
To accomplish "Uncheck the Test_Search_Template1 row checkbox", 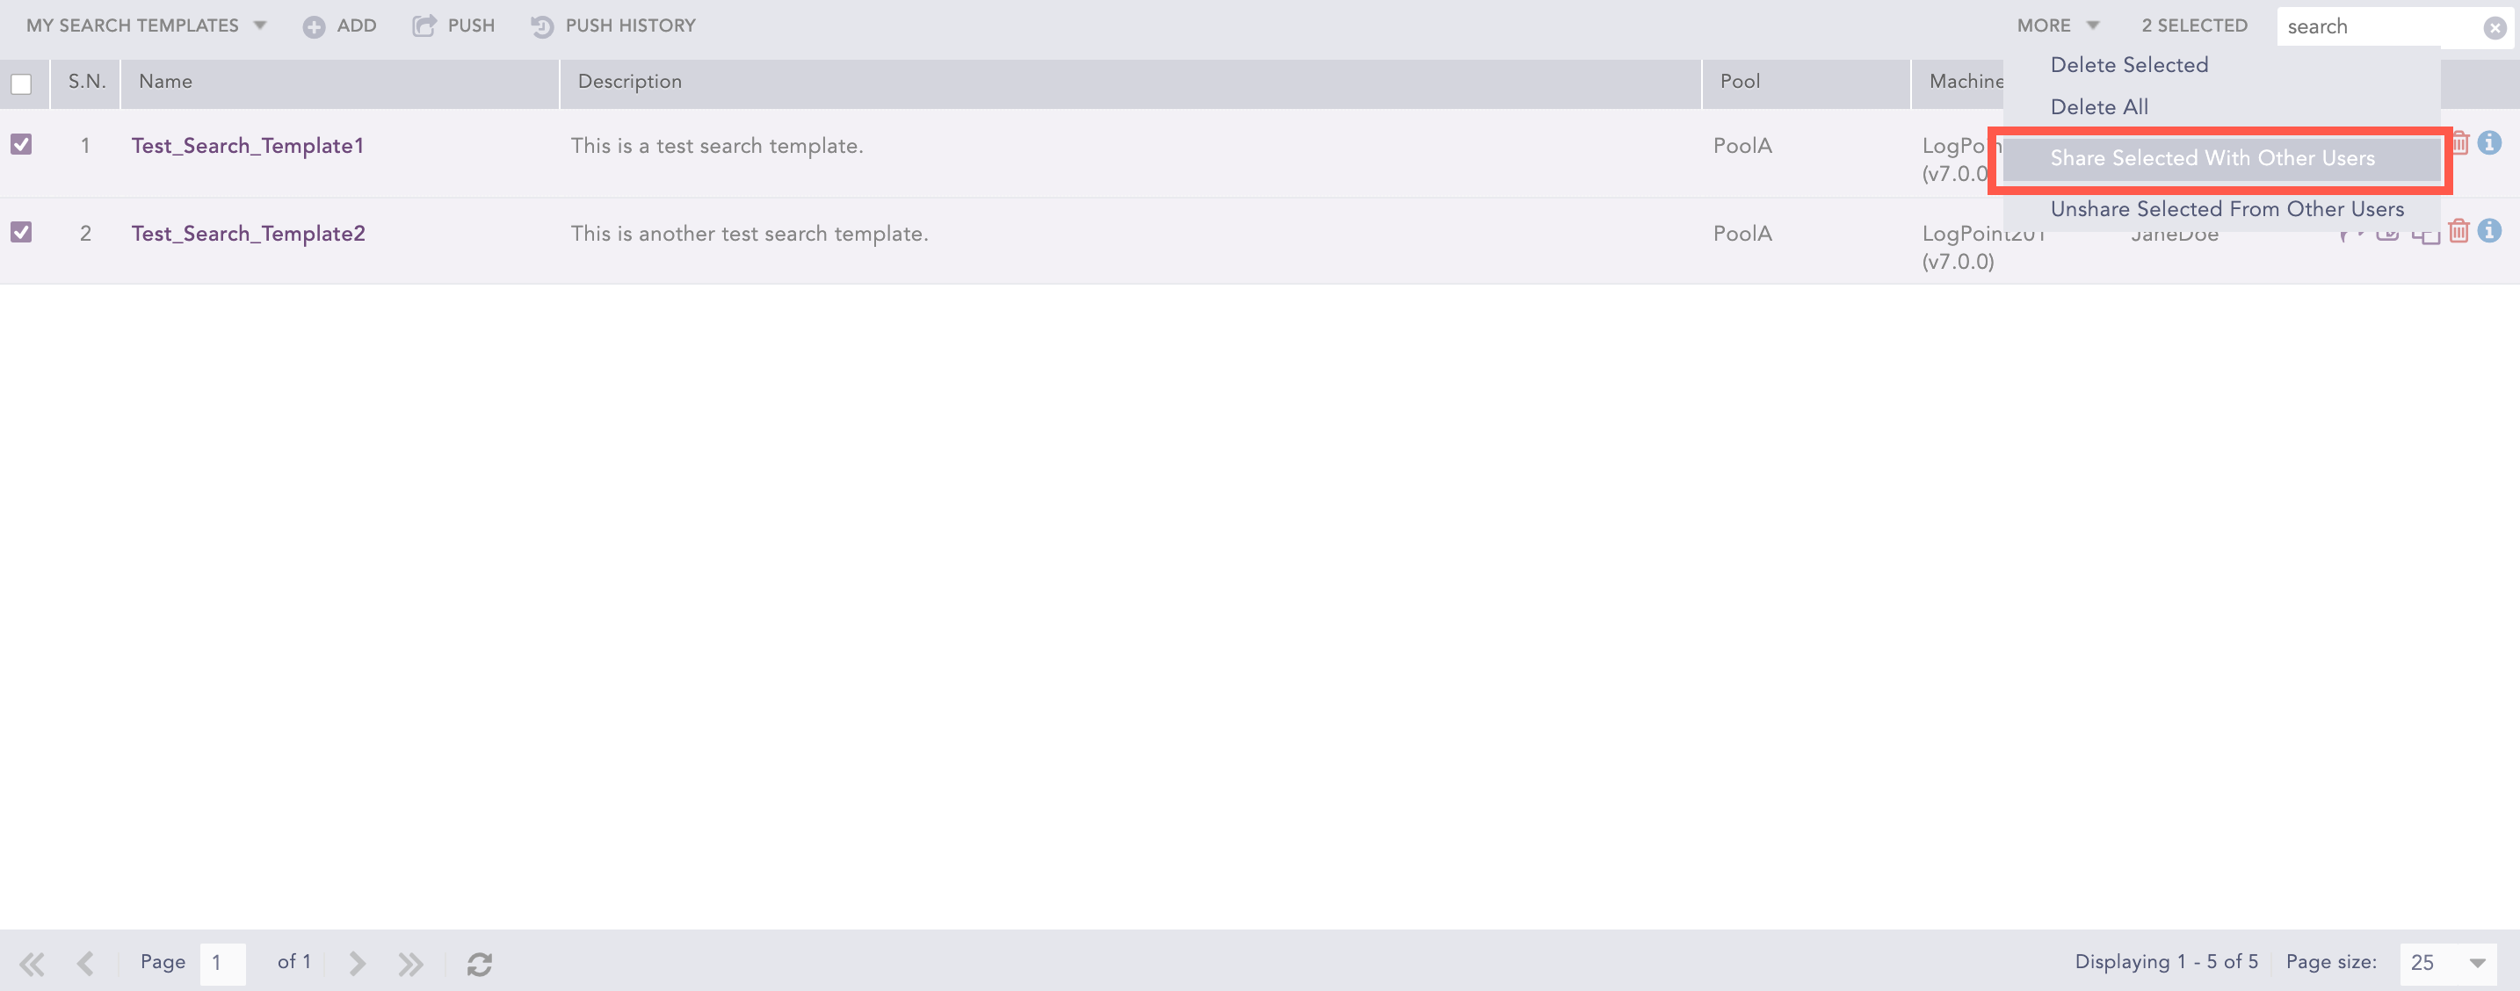I will pyautogui.click(x=21, y=145).
